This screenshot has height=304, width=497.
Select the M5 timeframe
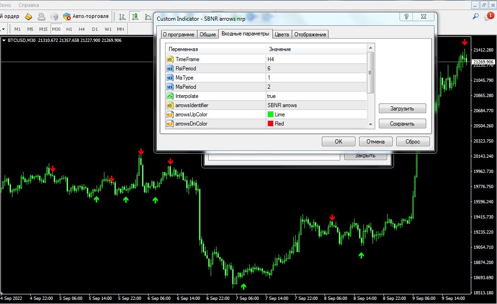tap(30, 29)
